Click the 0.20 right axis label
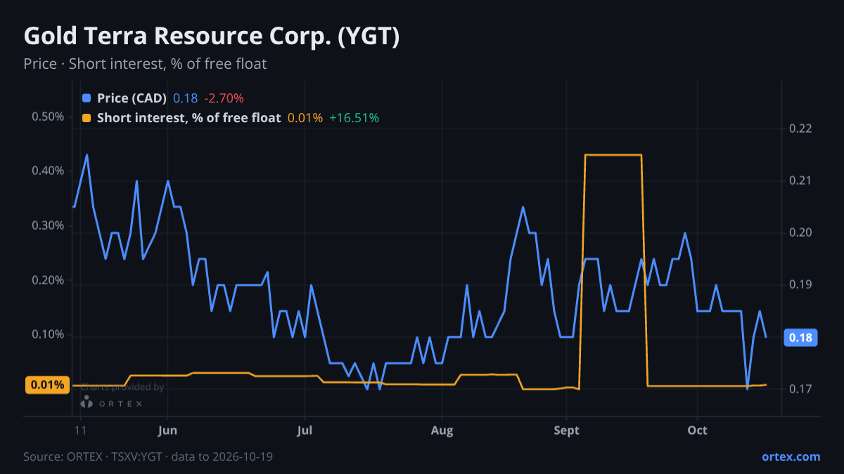 pos(800,232)
